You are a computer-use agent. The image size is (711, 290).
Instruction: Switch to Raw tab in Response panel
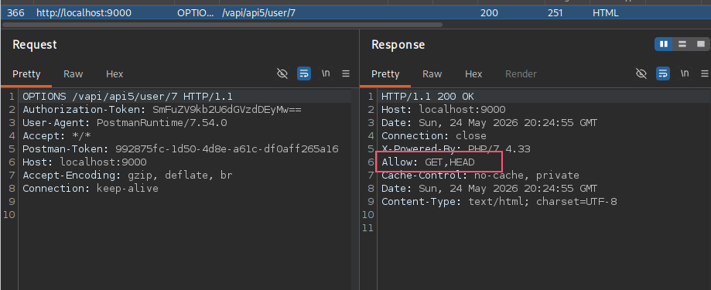tap(432, 74)
